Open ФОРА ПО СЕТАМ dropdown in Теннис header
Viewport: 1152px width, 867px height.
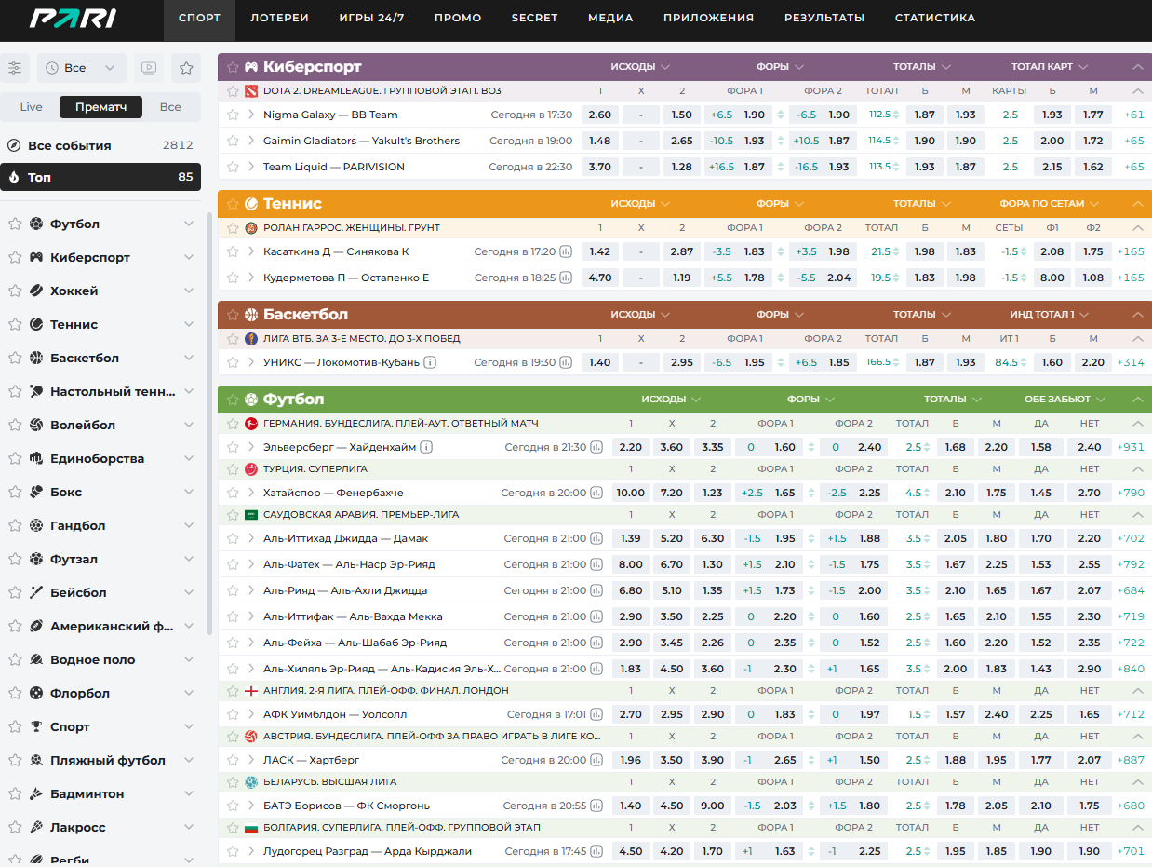(x=1050, y=203)
